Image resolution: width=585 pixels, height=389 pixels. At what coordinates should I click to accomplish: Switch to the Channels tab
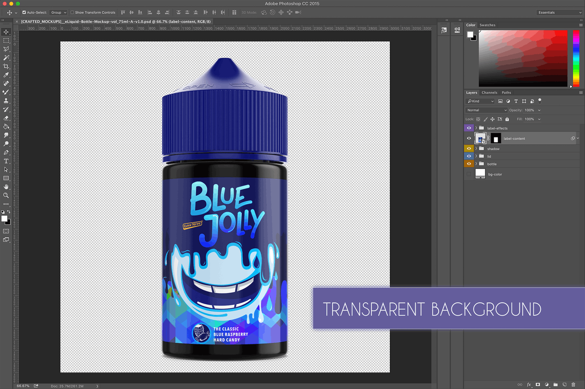(489, 92)
